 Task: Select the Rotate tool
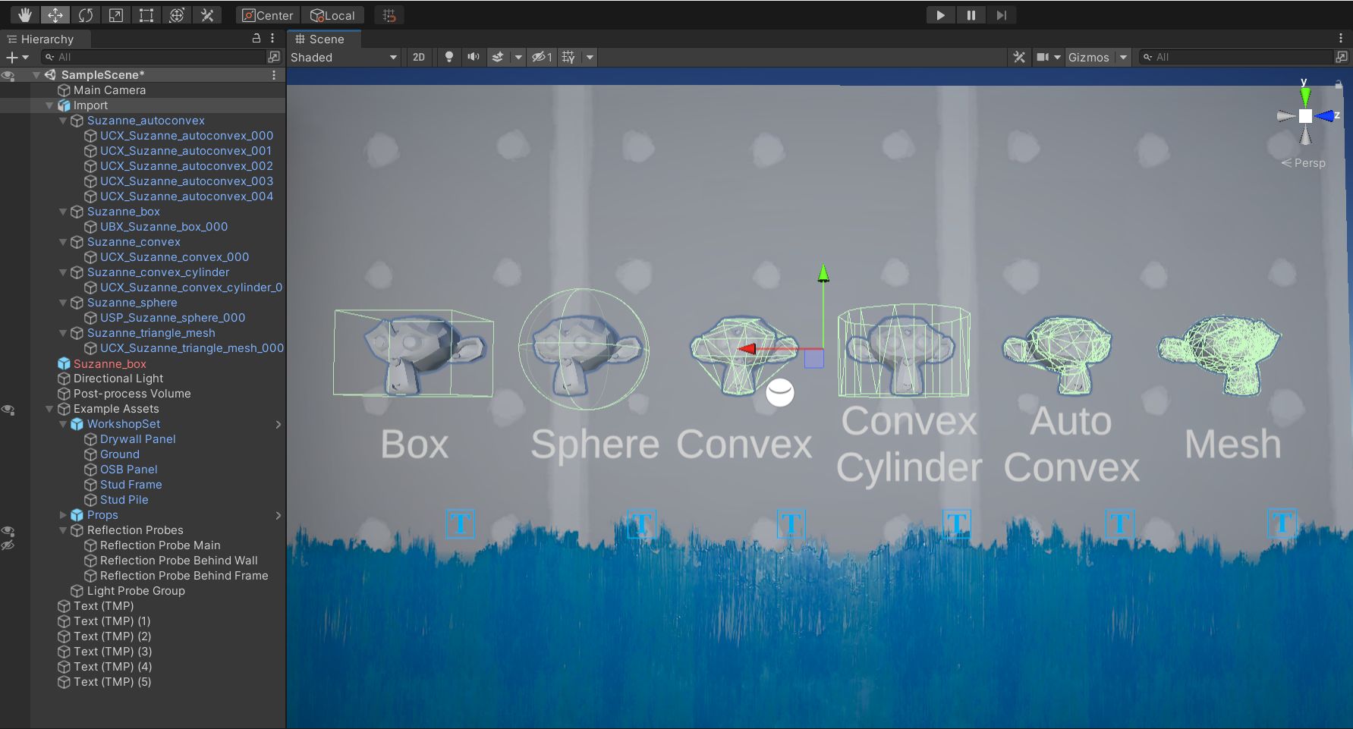[86, 15]
